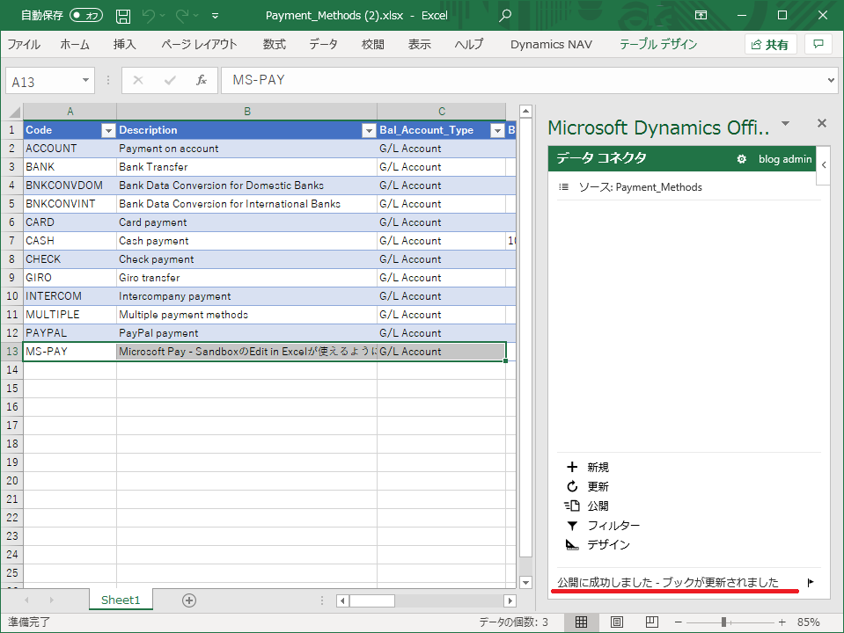The height and width of the screenshot is (633, 844).
Task: Click the formula bar containing MS-PAY
Action: click(522, 80)
